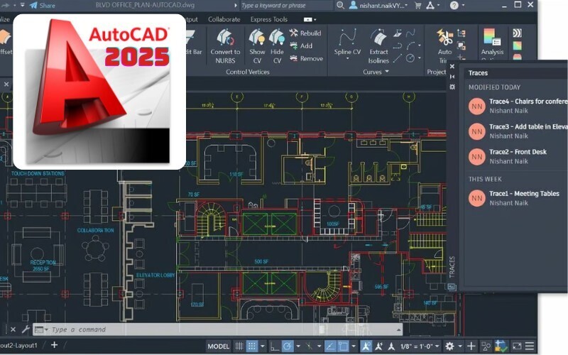Image resolution: width=568 pixels, height=355 pixels.
Task: Open the snap mode settings dropdown arrow
Action: click(x=262, y=346)
